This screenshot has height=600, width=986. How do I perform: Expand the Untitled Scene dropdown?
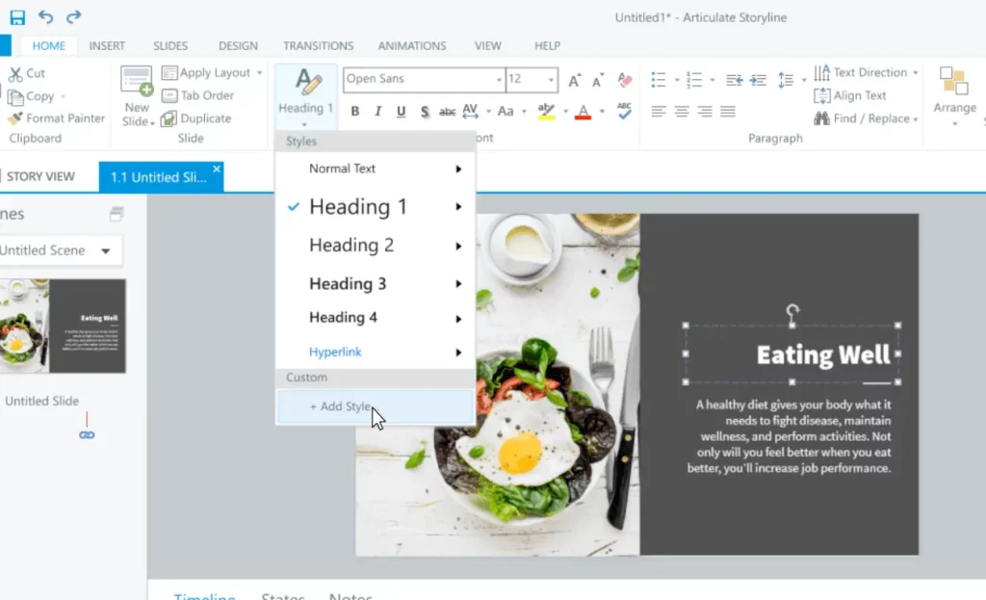coord(105,250)
